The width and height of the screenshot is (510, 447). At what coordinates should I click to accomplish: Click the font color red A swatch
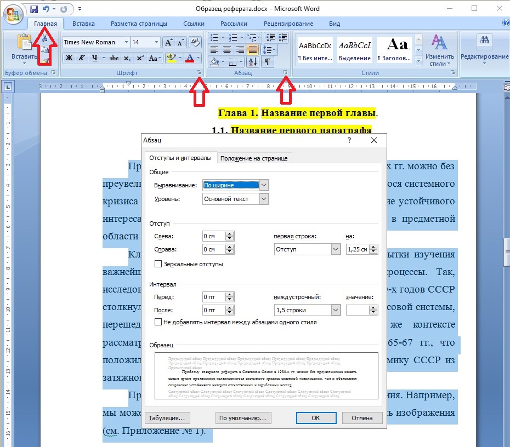coord(190,58)
